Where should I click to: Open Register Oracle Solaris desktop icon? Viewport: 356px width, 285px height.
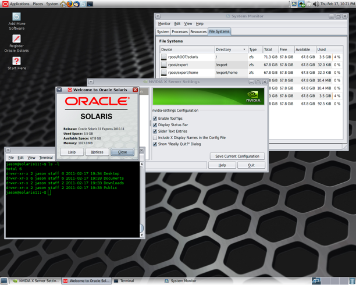16,44
